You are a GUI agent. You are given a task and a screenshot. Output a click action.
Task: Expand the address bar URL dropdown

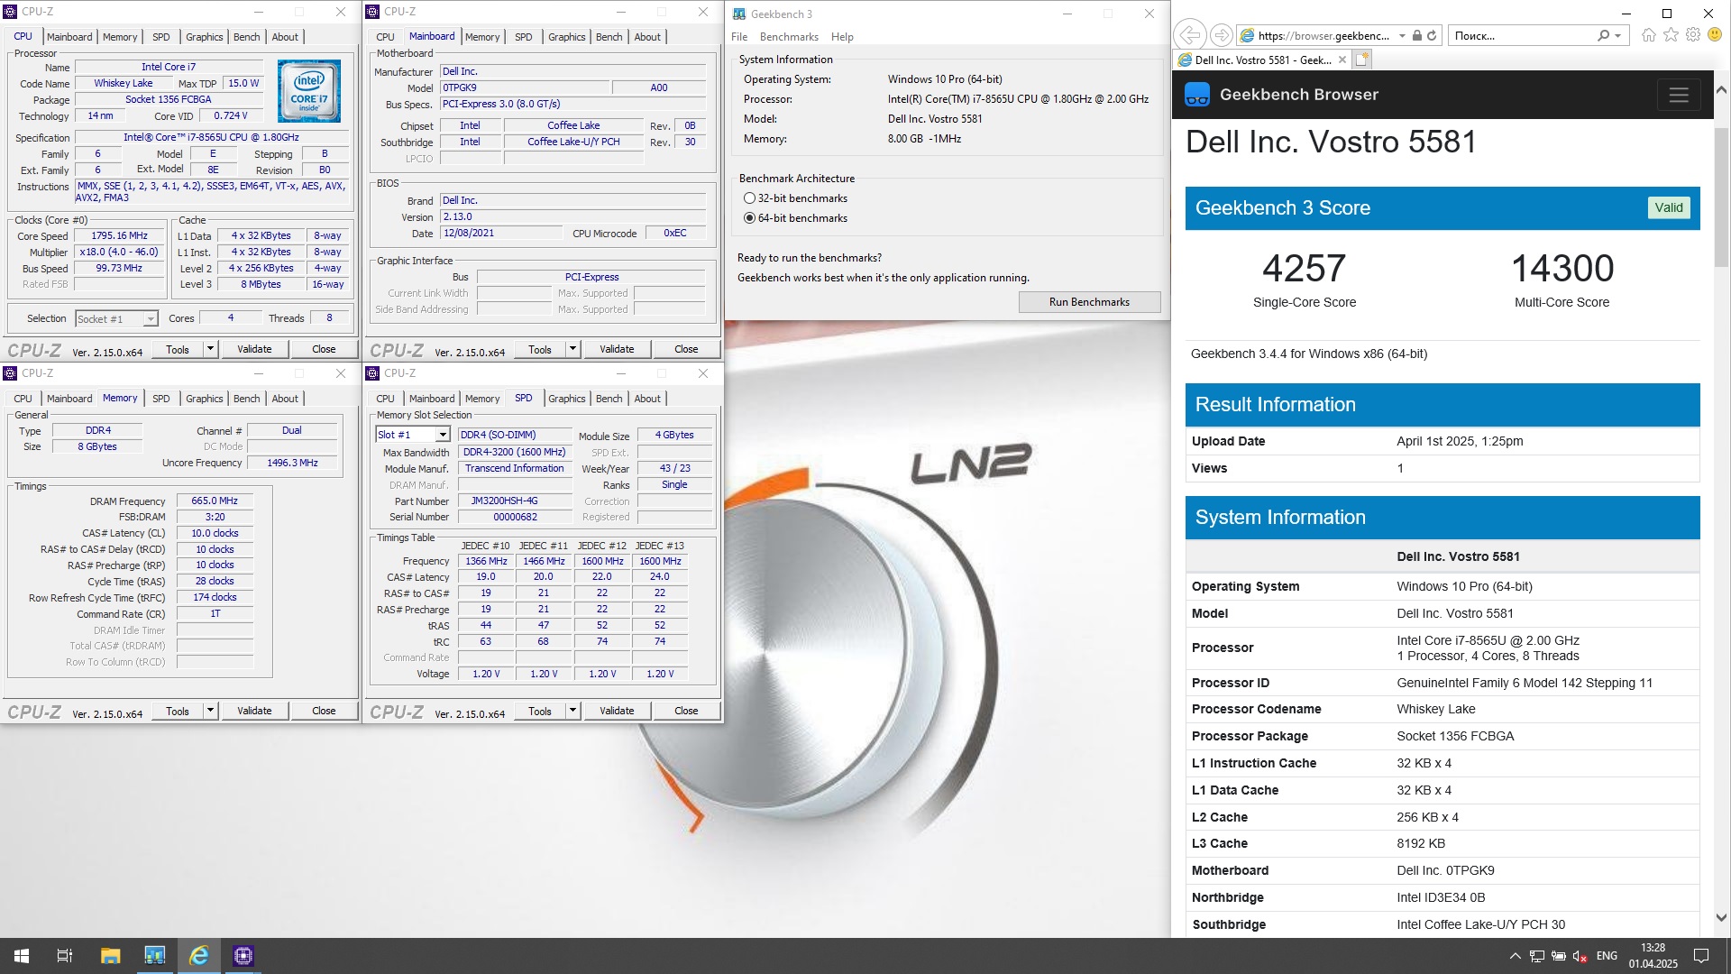pyautogui.click(x=1402, y=36)
